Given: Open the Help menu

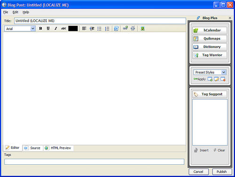Looking at the screenshot, I should click(26, 12).
